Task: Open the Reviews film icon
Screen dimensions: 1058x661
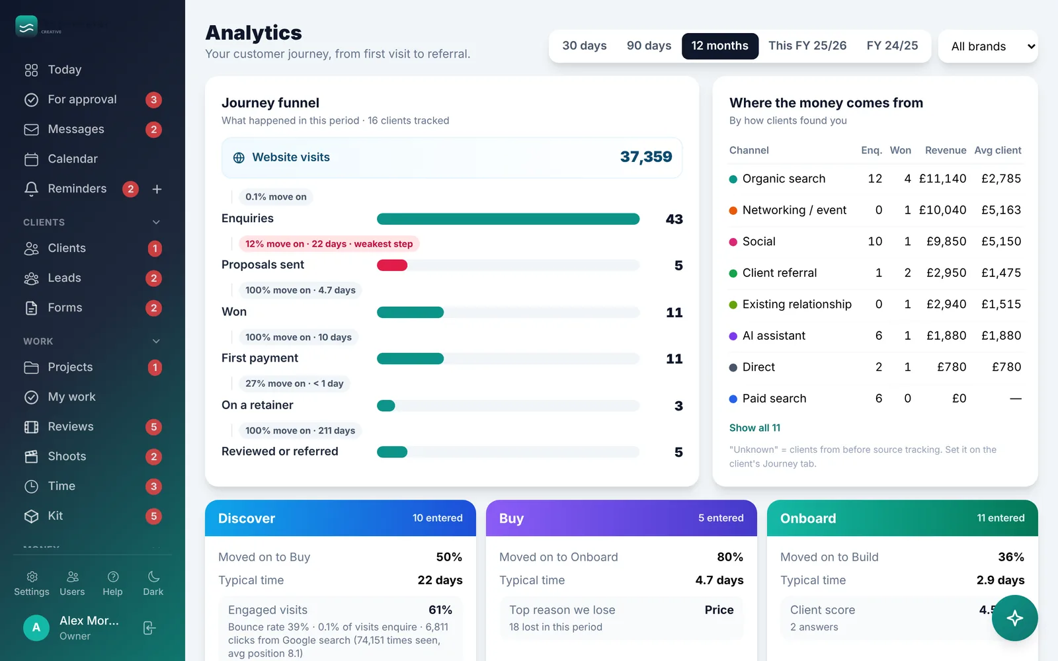Action: tap(31, 427)
